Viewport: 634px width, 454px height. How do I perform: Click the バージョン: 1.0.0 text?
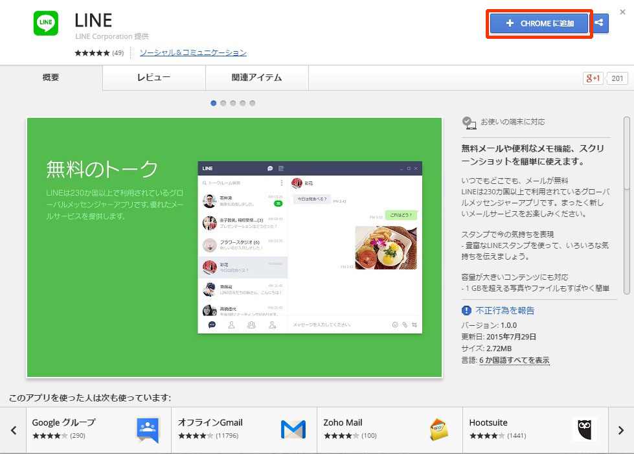pos(489,325)
